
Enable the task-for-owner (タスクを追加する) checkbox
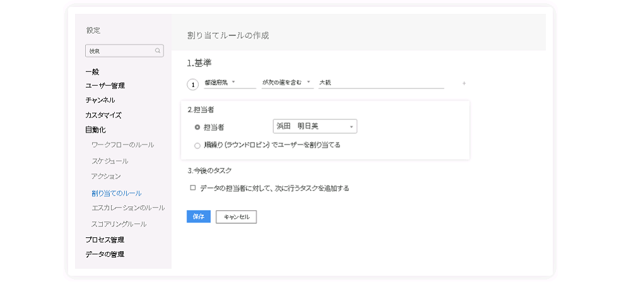pyautogui.click(x=192, y=187)
